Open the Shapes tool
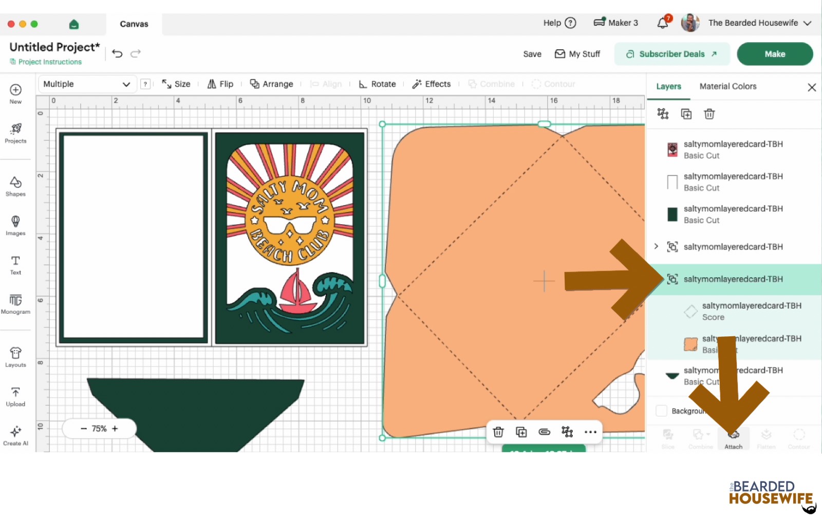 pos(15,187)
